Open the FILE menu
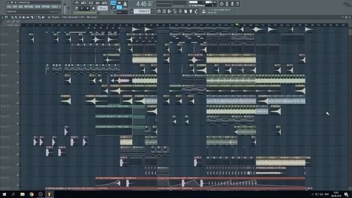 click(x=8, y=7)
